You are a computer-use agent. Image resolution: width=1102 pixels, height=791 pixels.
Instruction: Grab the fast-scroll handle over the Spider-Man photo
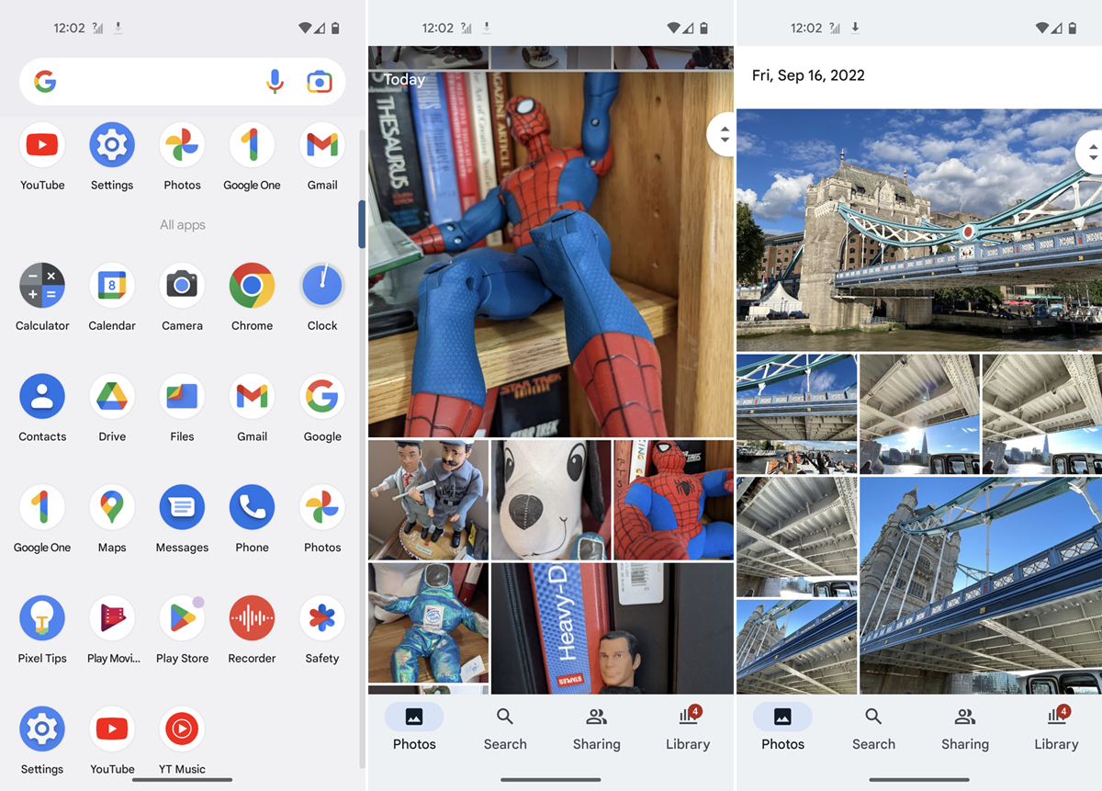tap(724, 134)
